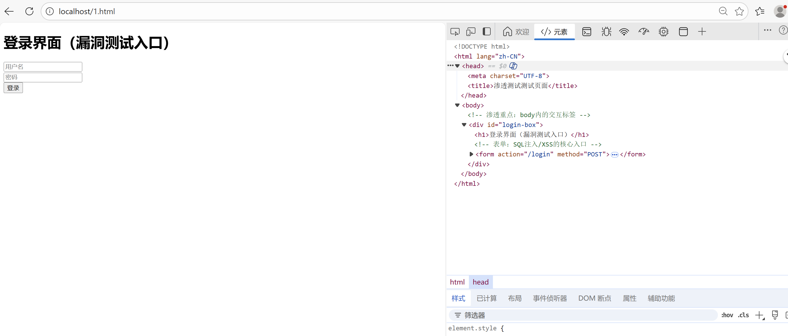This screenshot has height=336, width=788.
Task: Click the 登录 button
Action: pos(13,88)
